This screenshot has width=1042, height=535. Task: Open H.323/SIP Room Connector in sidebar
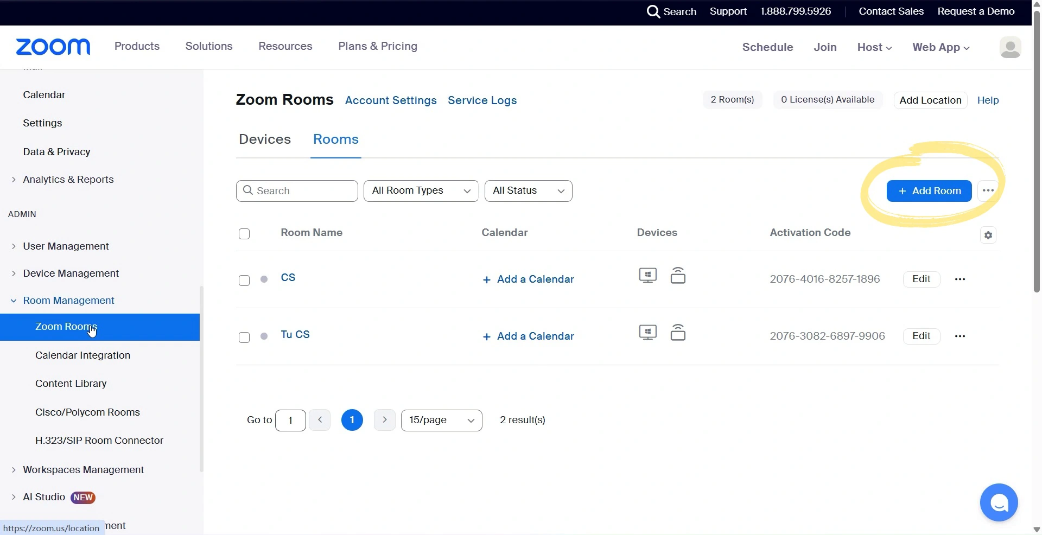pyautogui.click(x=99, y=441)
